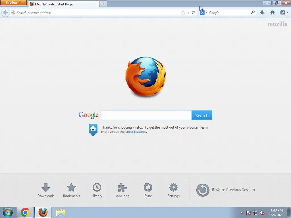Click the toolbar search magnifier icon
Screen dimensions: 291x218
[253, 12]
